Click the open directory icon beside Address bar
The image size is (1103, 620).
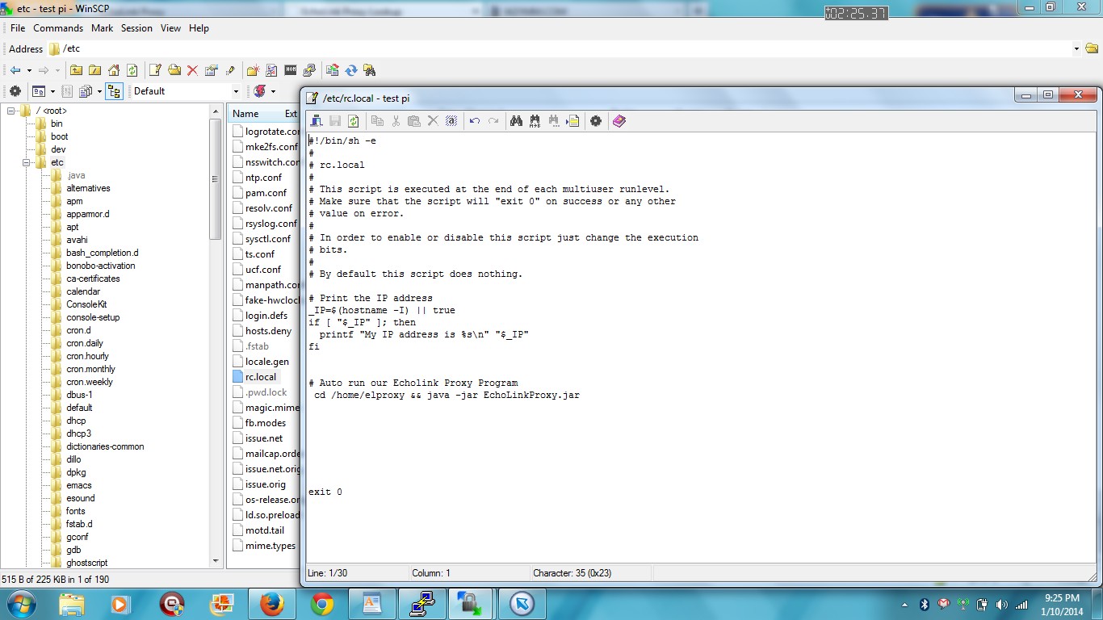(x=1091, y=48)
